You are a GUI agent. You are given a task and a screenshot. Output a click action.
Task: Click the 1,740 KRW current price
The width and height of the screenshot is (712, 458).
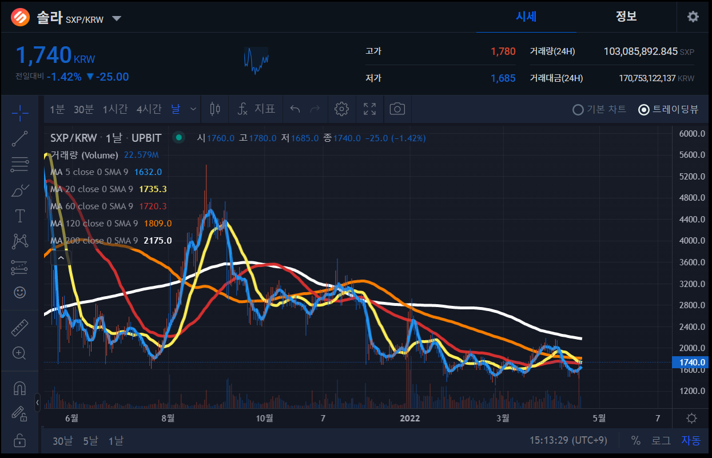(x=55, y=56)
